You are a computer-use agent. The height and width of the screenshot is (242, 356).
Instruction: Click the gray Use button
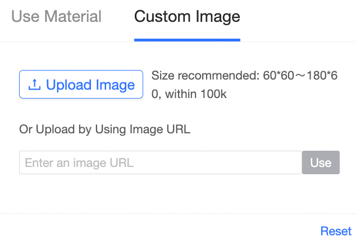(x=321, y=162)
